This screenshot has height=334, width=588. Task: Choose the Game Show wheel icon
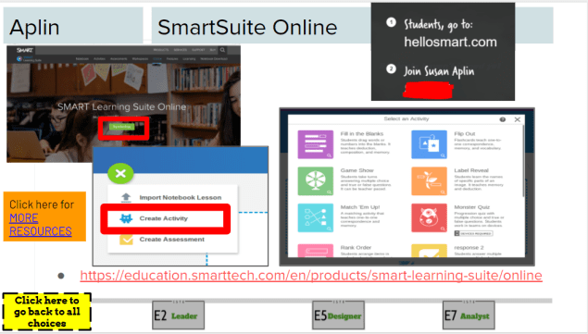pos(316,181)
